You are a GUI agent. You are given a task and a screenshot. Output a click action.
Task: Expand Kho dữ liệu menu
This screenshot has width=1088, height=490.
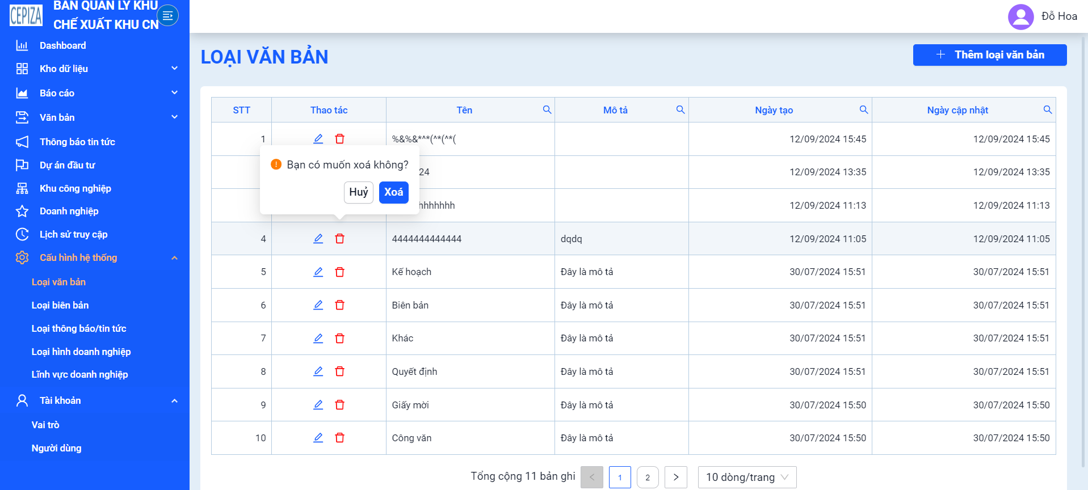point(95,69)
